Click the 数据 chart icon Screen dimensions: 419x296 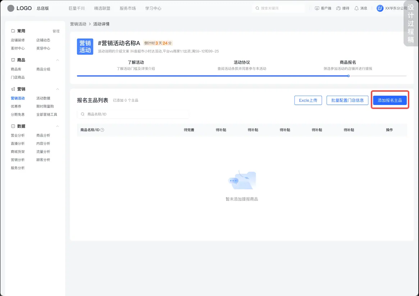pyautogui.click(x=13, y=126)
